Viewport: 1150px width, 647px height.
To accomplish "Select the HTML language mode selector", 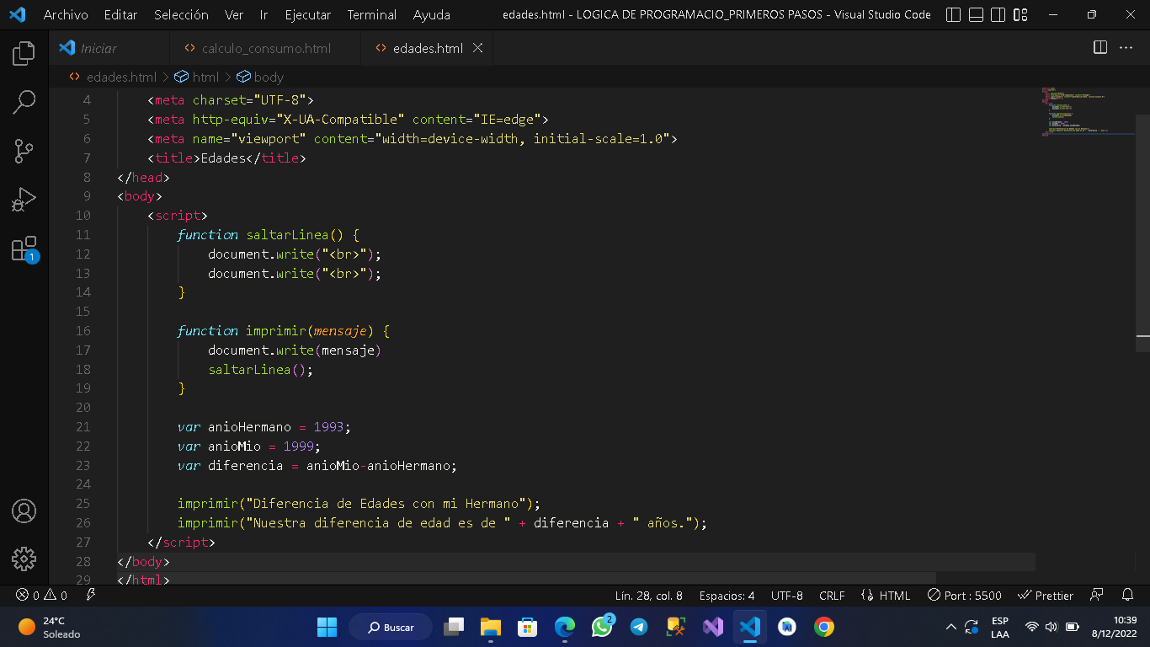I will [x=886, y=595].
